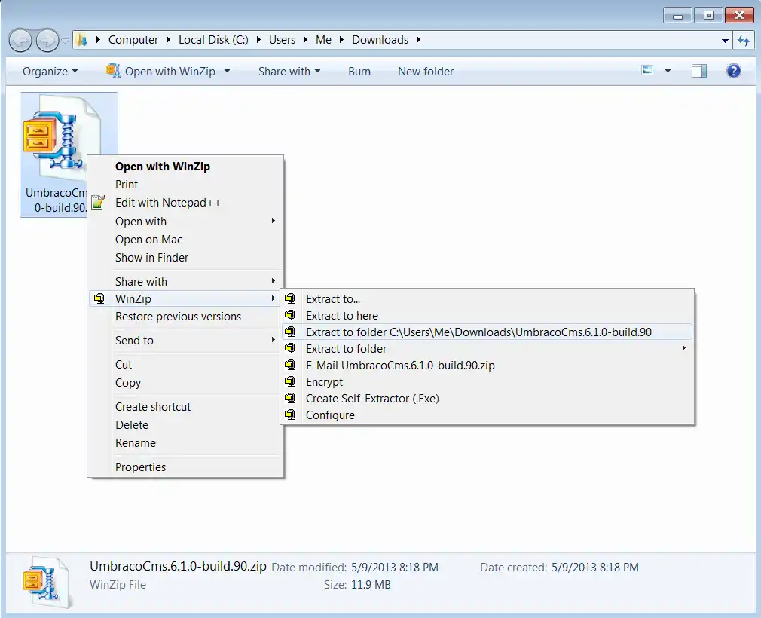Image resolution: width=761 pixels, height=618 pixels.
Task: Click icon beside Create Self-Extractor entry
Action: point(290,398)
